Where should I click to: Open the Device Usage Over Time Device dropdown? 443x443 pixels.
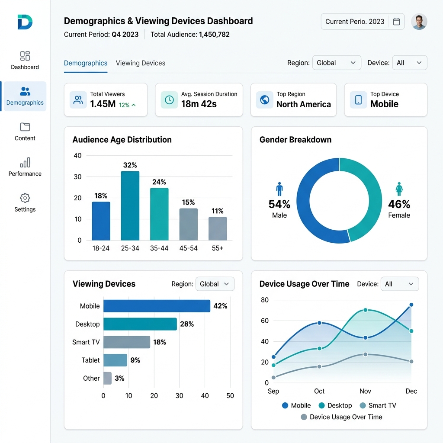point(400,284)
